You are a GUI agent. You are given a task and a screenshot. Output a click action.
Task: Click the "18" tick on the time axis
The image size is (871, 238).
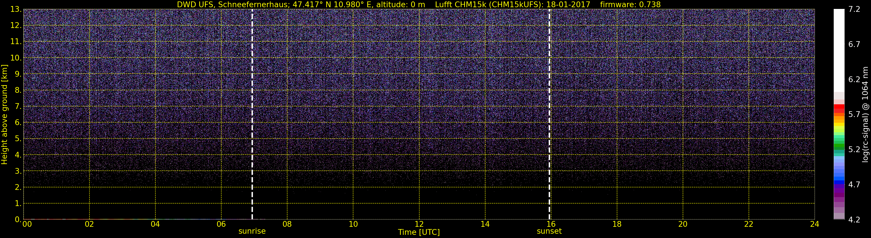pos(617,224)
